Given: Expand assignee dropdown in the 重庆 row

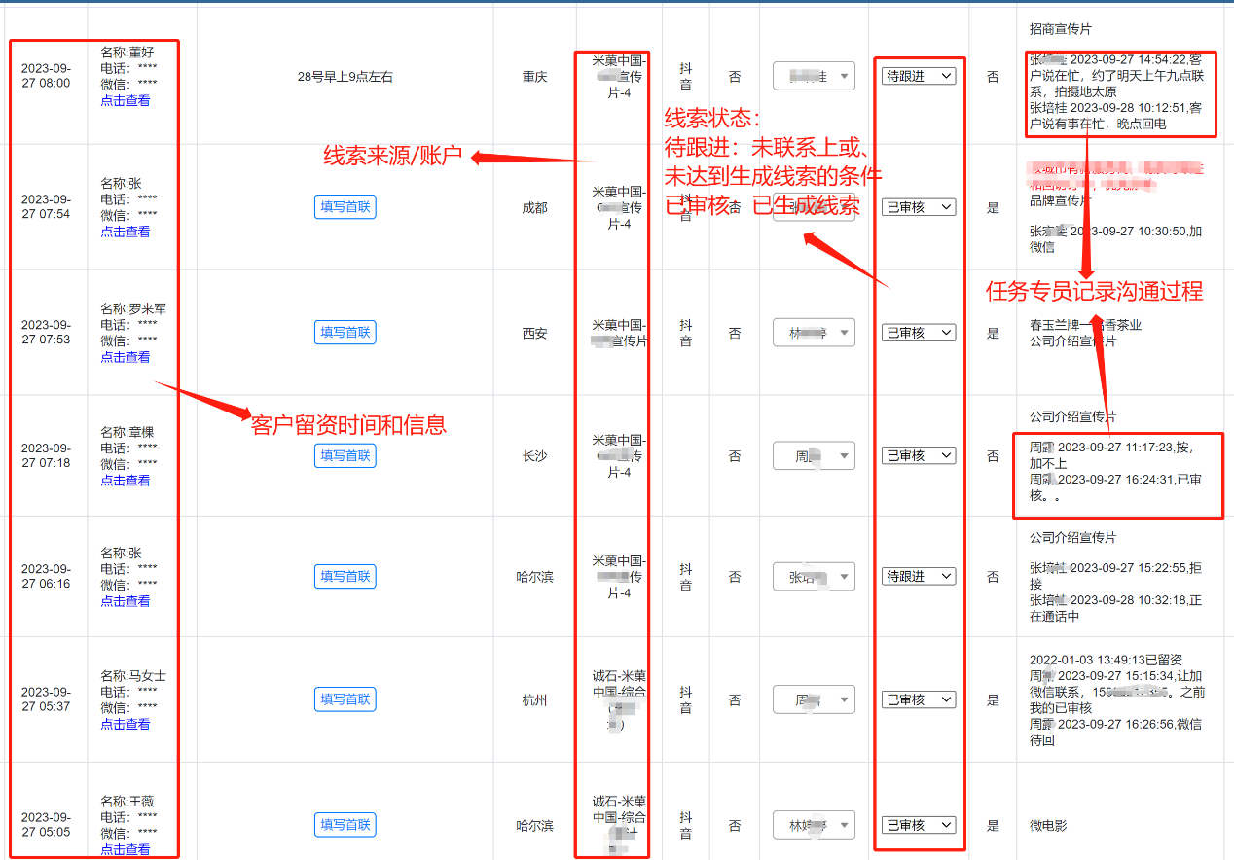Looking at the screenshot, I should click(814, 76).
